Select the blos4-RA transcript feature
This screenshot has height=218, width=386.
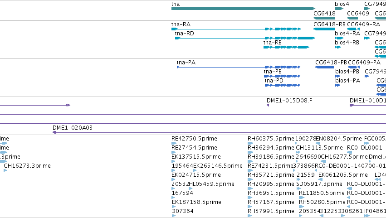point(339,38)
